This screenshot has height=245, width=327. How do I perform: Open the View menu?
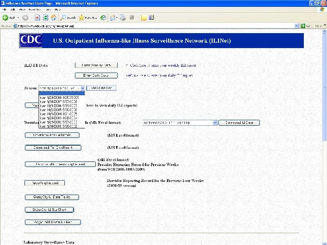[x=22, y=10]
